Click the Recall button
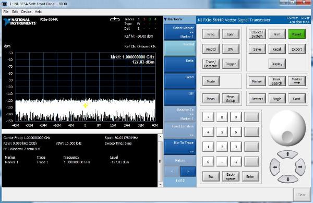Image resolution: width=313 pixels, height=203 pixels. click(277, 49)
